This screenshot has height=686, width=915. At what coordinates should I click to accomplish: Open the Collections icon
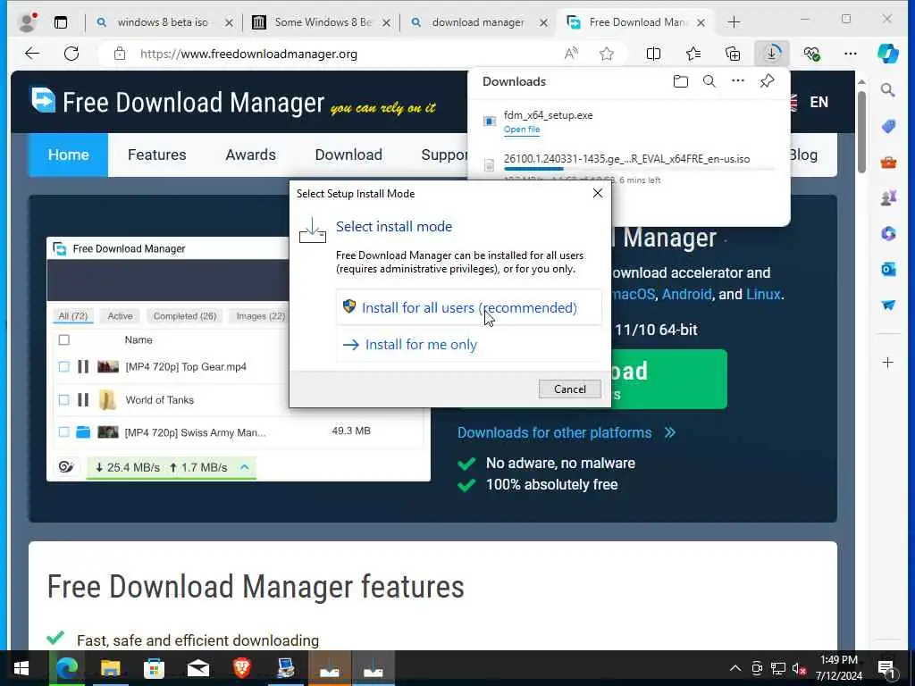(x=733, y=54)
